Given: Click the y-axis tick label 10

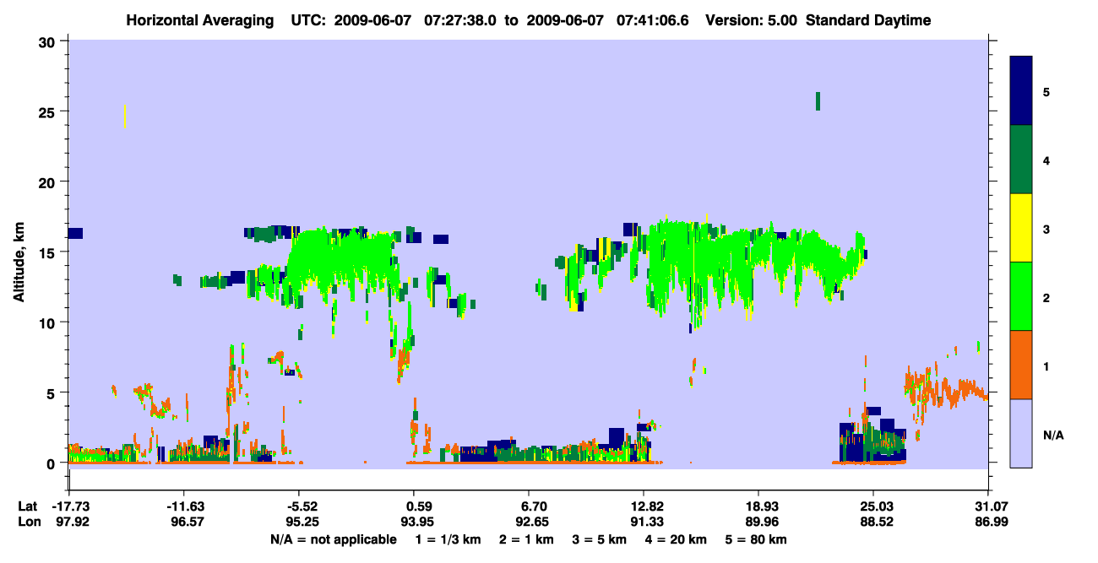Looking at the screenshot, I should [x=49, y=322].
